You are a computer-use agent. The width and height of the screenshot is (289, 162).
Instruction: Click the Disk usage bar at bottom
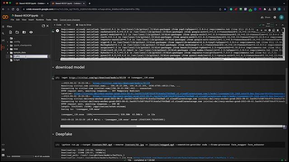[x=23, y=157]
